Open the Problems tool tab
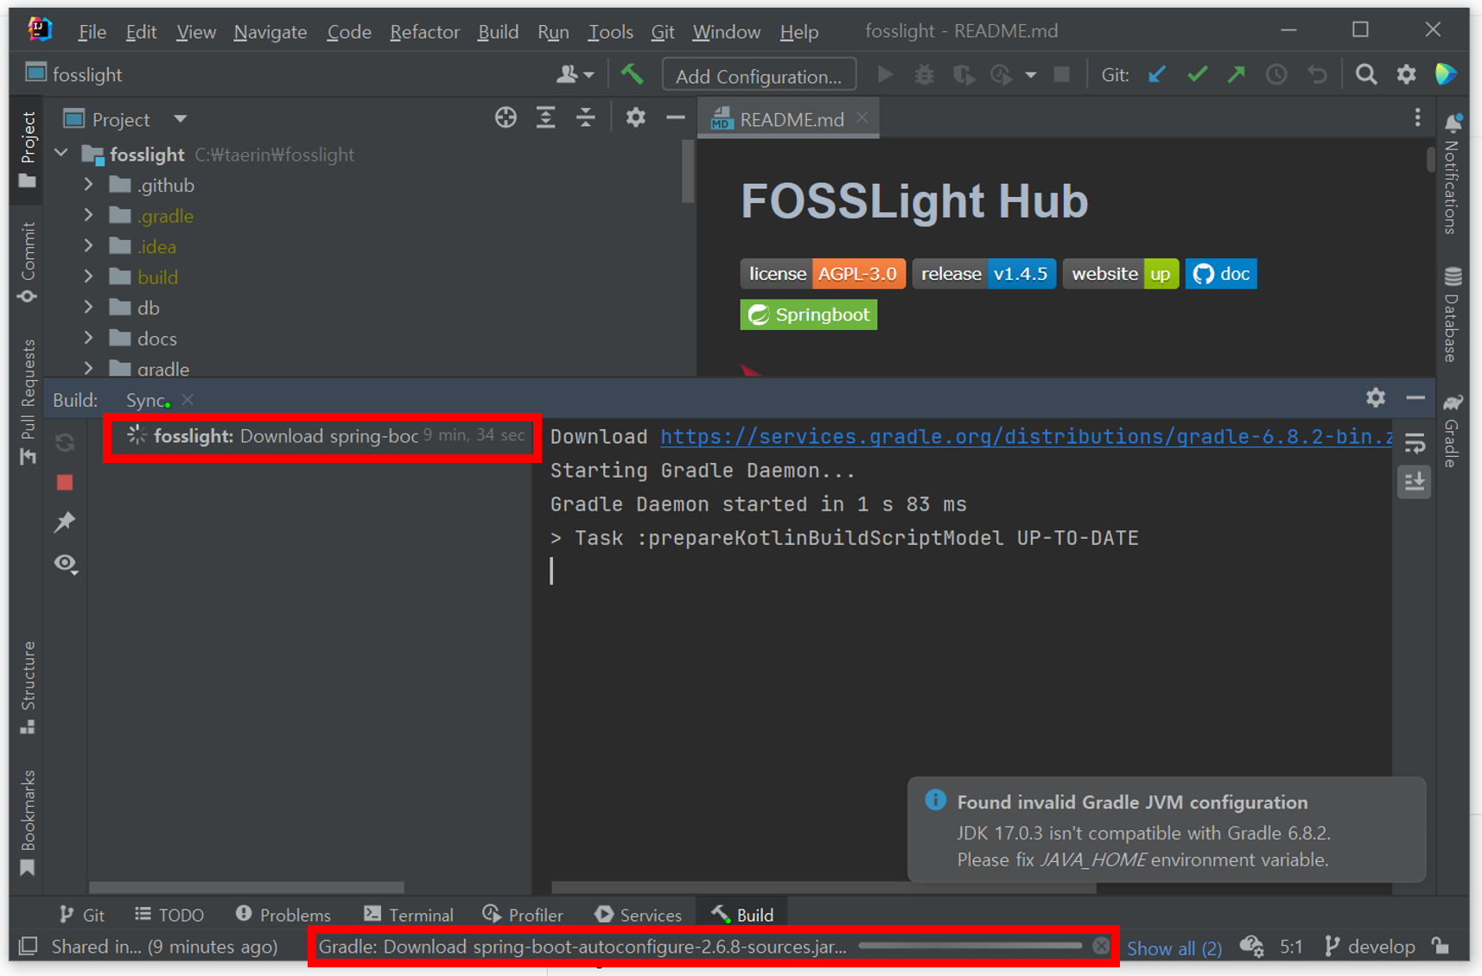 click(283, 915)
